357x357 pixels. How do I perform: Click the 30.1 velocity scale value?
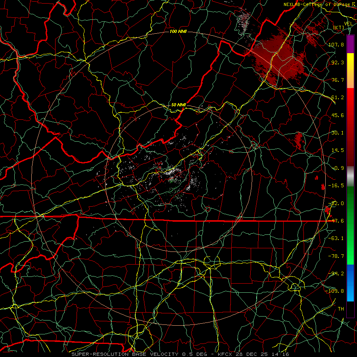[338, 133]
